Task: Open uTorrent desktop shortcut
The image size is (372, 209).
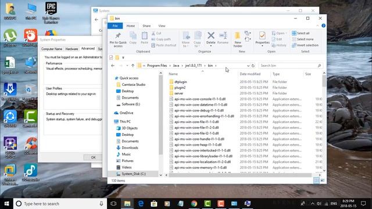Action: (x=10, y=38)
